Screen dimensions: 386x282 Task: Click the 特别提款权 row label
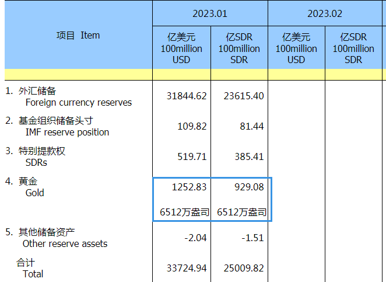click(x=41, y=151)
